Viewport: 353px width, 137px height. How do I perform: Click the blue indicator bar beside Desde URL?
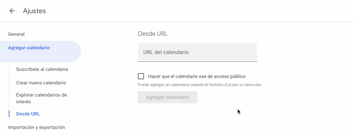9,114
